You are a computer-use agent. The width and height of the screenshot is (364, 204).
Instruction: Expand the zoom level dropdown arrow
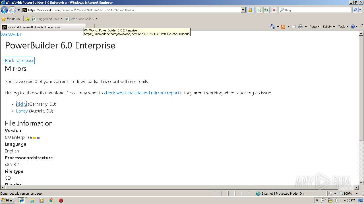pos(357,194)
